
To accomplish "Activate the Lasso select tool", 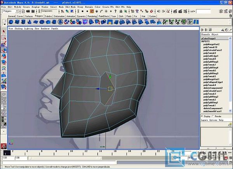I will pyautogui.click(x=4, y=37).
